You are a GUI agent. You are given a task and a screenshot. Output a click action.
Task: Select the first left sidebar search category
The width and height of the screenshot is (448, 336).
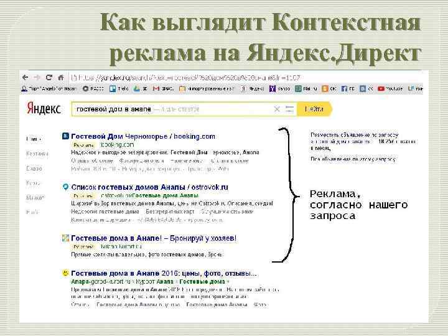coord(34,139)
